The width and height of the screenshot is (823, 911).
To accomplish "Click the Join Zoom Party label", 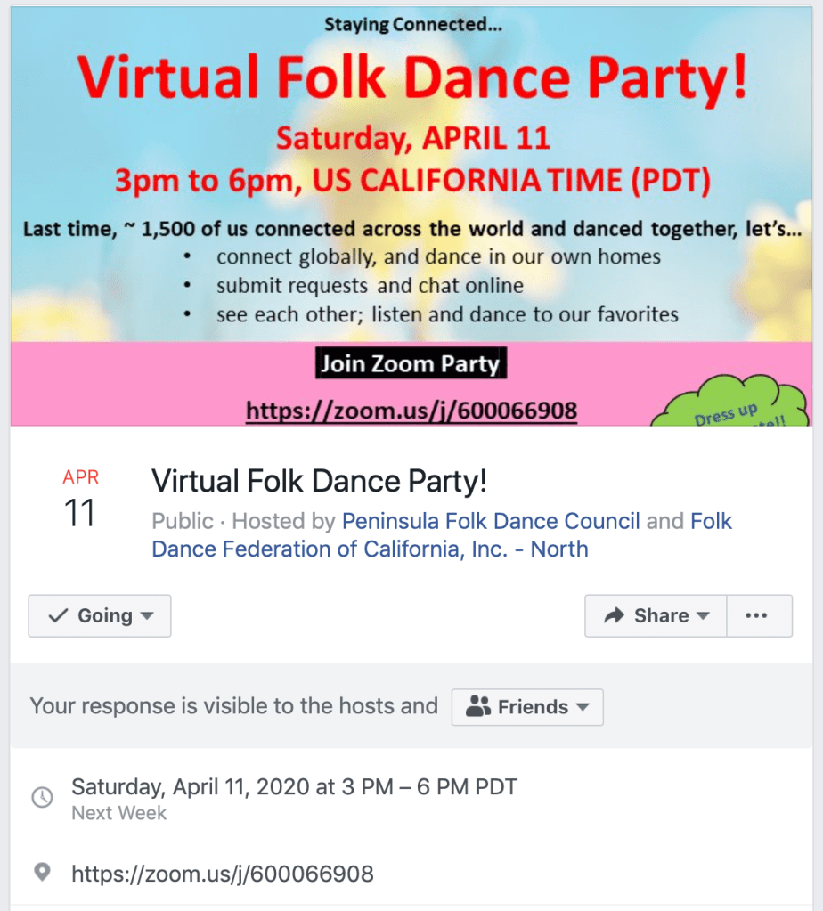I will (x=411, y=363).
